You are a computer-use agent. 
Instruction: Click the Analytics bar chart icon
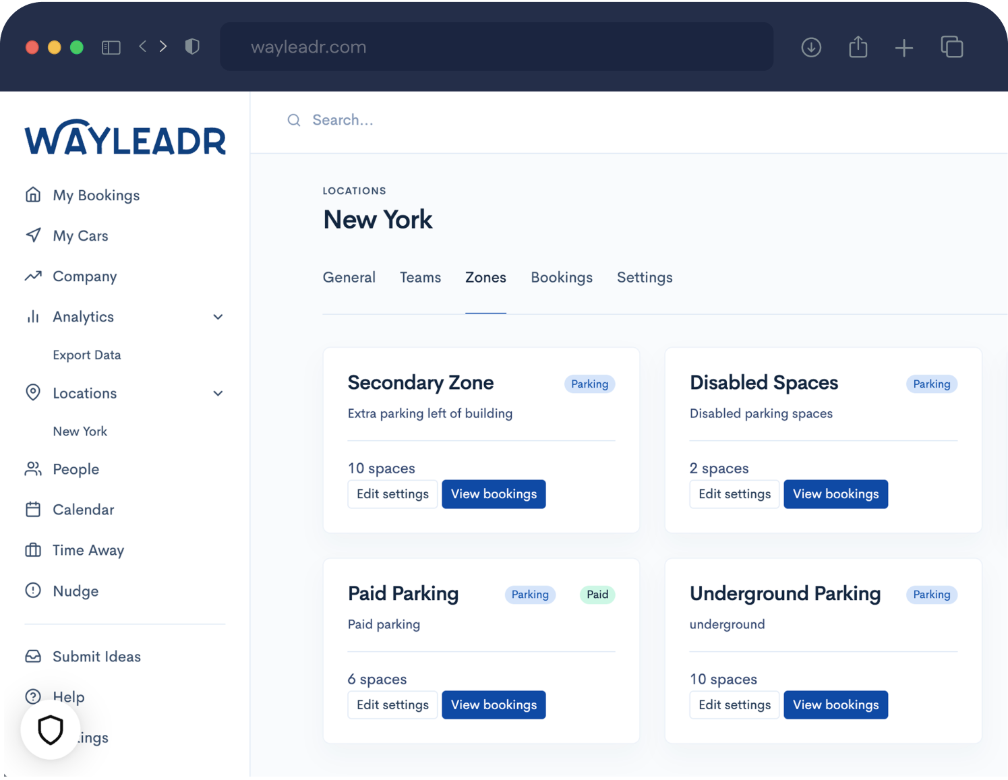33,316
